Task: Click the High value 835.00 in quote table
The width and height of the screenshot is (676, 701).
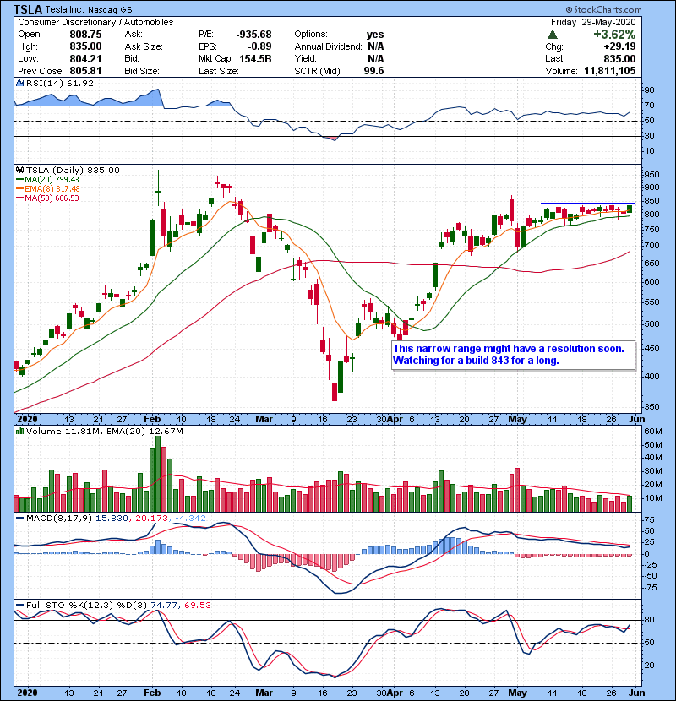Action: point(85,46)
